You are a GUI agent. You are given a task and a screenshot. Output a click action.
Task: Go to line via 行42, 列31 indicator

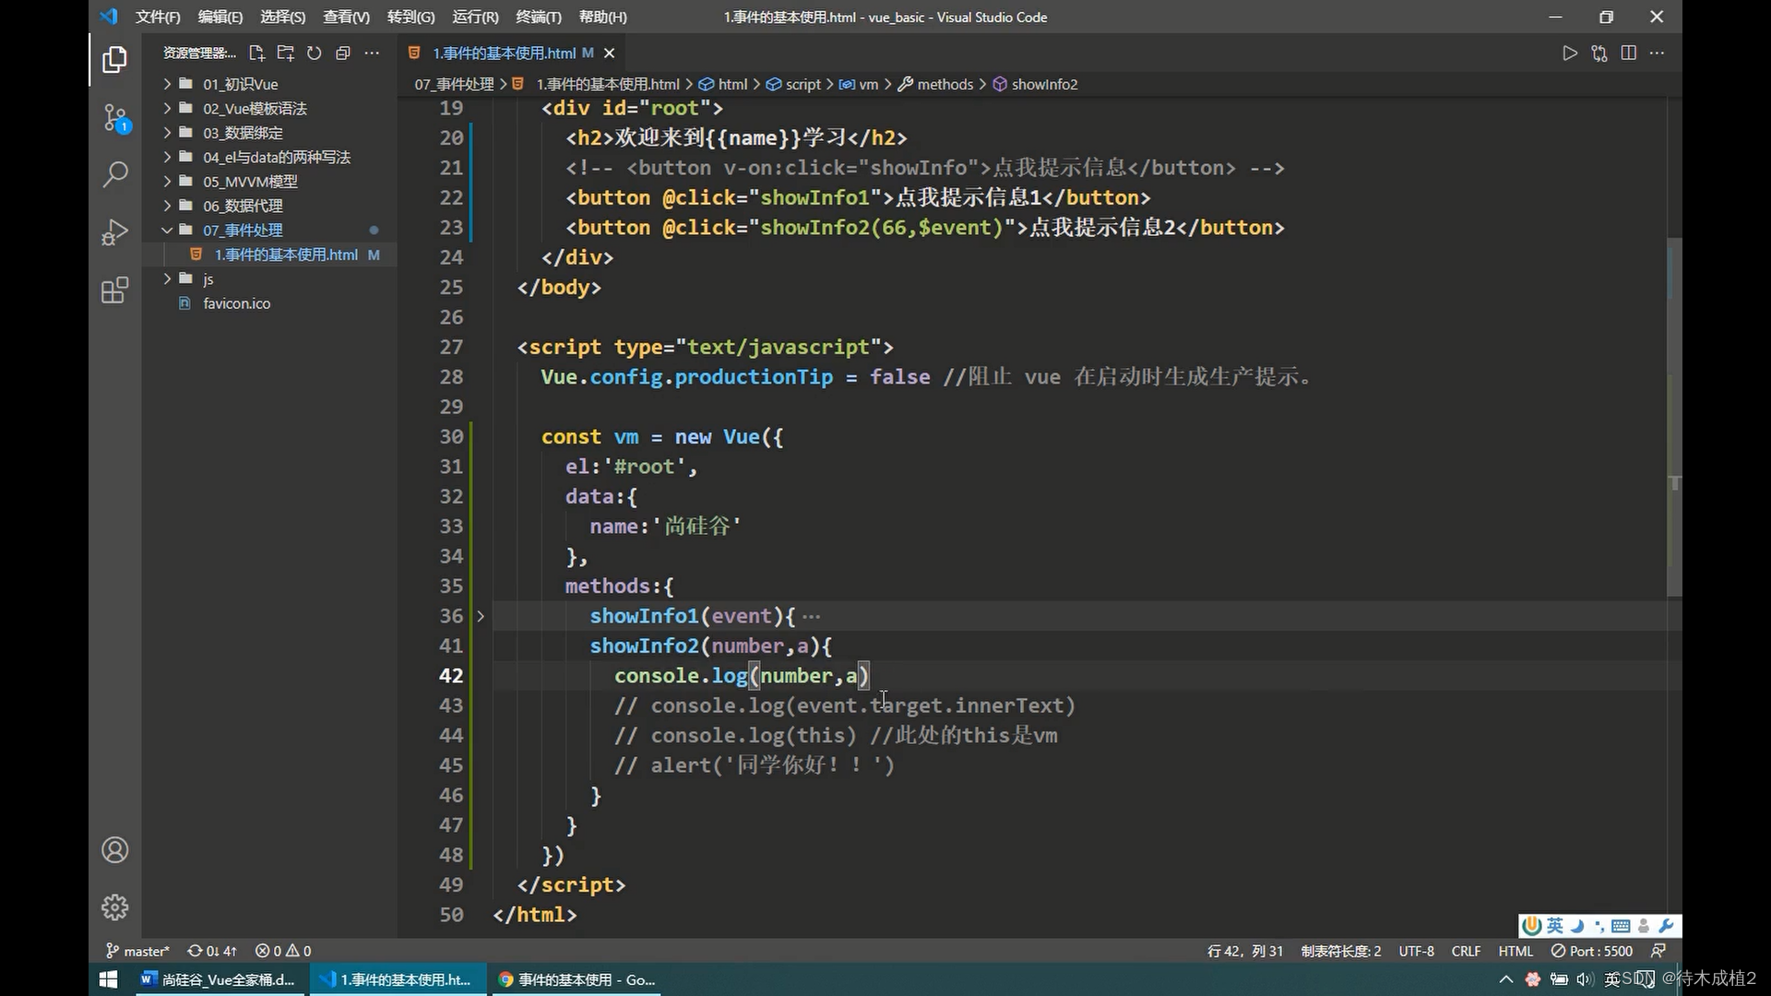pyautogui.click(x=1244, y=951)
